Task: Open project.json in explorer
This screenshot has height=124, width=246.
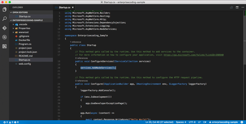Action: coord(25,48)
